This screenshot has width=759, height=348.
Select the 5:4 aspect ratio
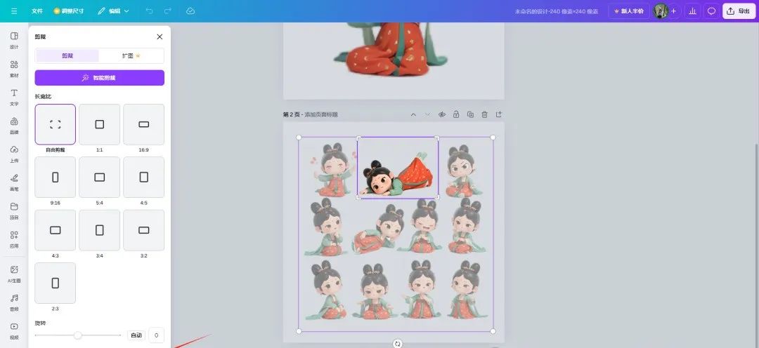point(99,178)
